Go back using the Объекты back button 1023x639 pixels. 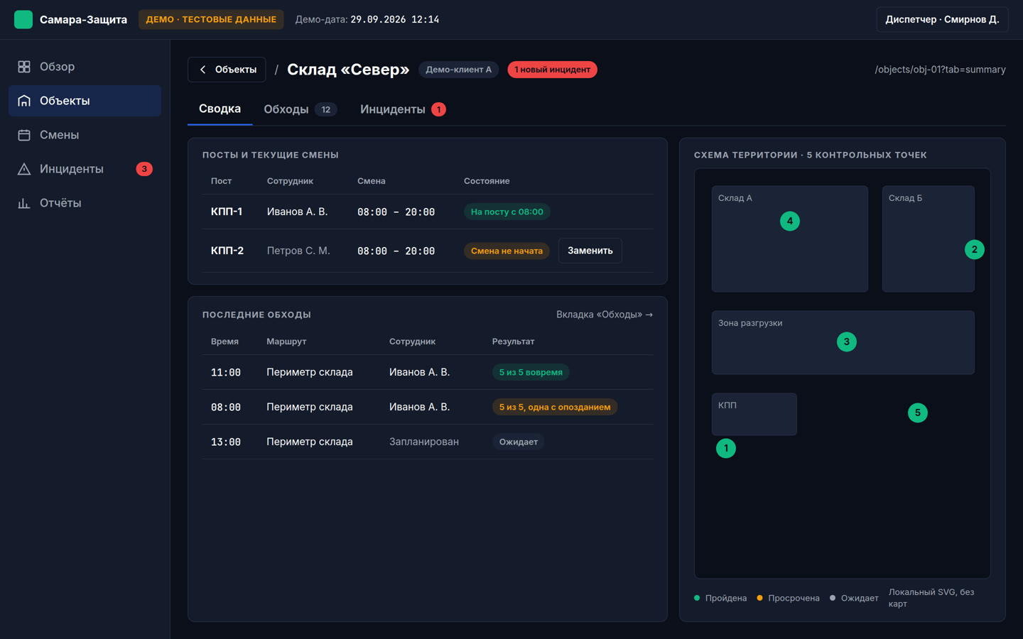coord(227,70)
